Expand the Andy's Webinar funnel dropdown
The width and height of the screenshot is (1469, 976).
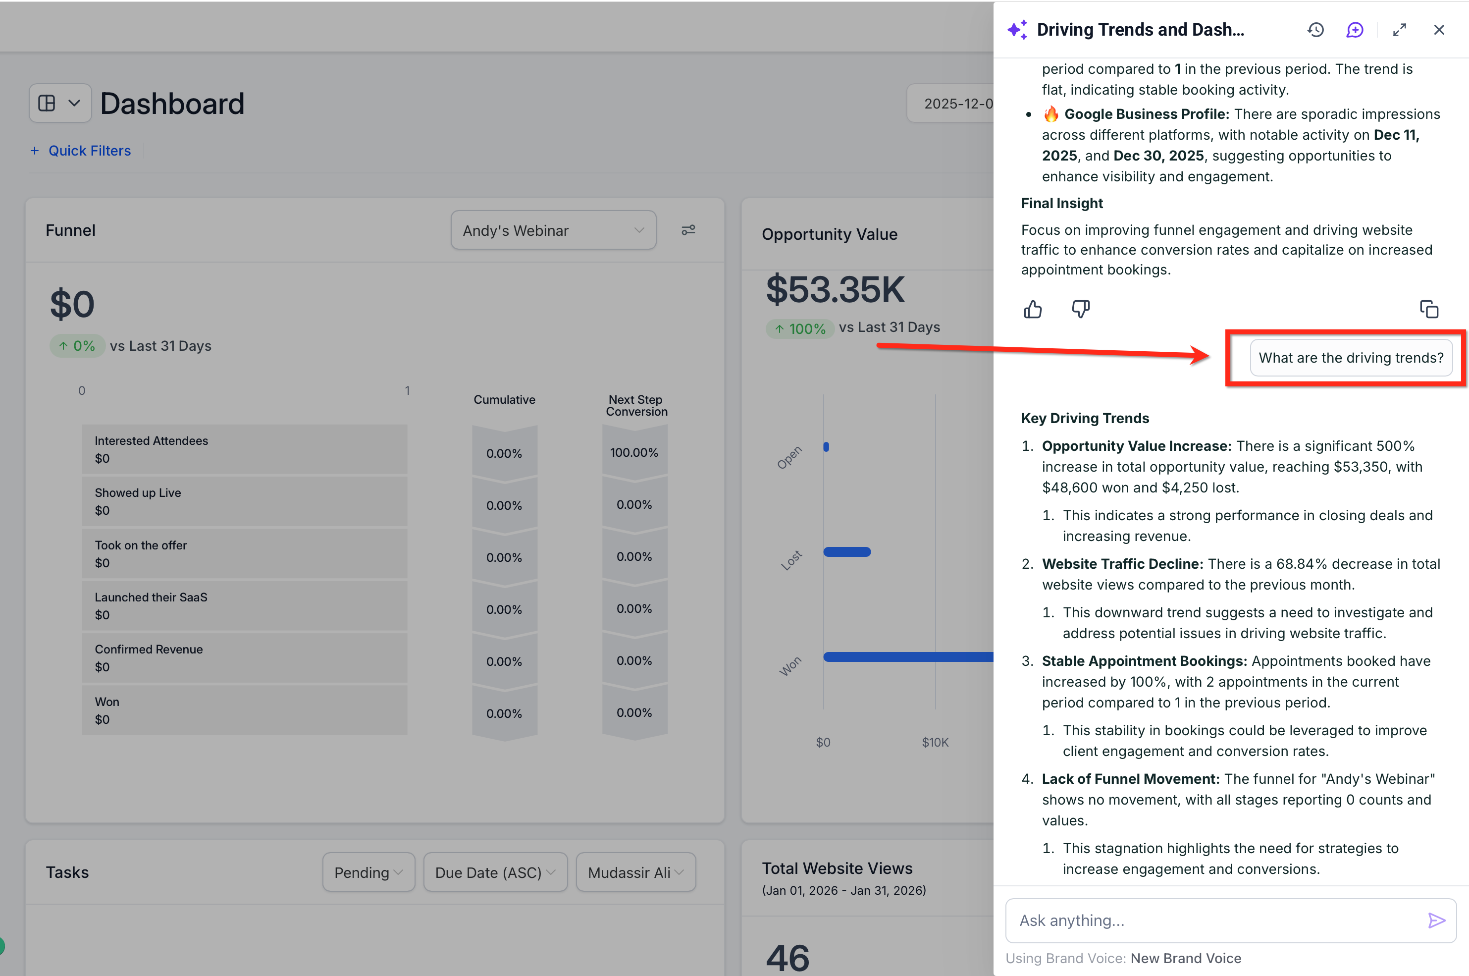553,230
